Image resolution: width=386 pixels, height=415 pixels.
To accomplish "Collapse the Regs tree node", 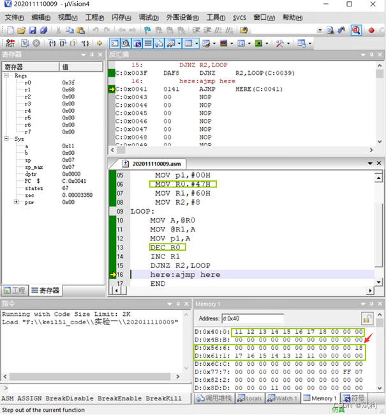I will 6,75.
